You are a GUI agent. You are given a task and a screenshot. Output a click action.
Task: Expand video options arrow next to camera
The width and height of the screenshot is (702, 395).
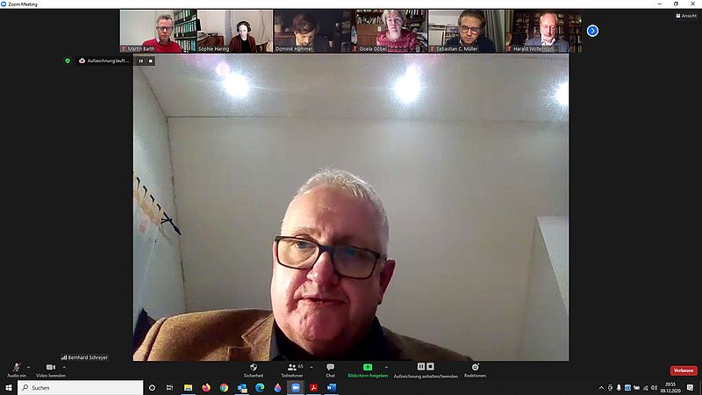click(65, 366)
